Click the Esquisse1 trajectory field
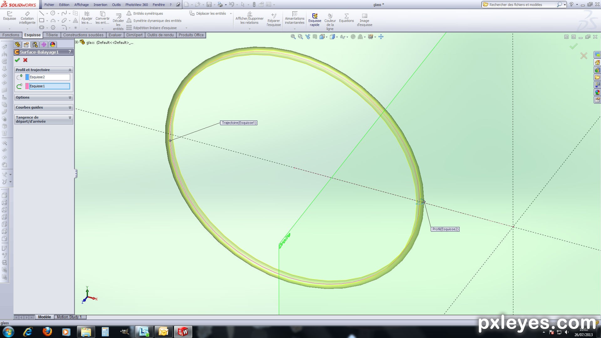 click(49, 86)
